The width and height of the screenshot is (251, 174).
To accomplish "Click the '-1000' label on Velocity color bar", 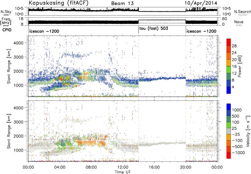I will tap(238, 153).
